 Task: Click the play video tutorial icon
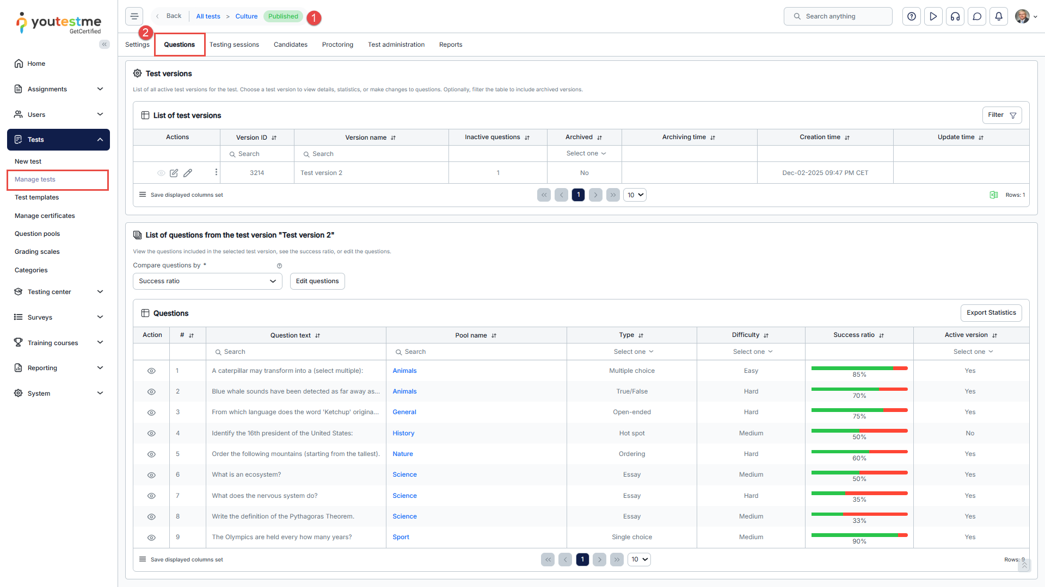coord(933,16)
